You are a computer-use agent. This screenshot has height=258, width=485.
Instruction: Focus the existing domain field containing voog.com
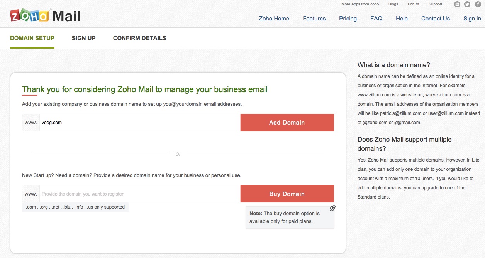(139, 123)
